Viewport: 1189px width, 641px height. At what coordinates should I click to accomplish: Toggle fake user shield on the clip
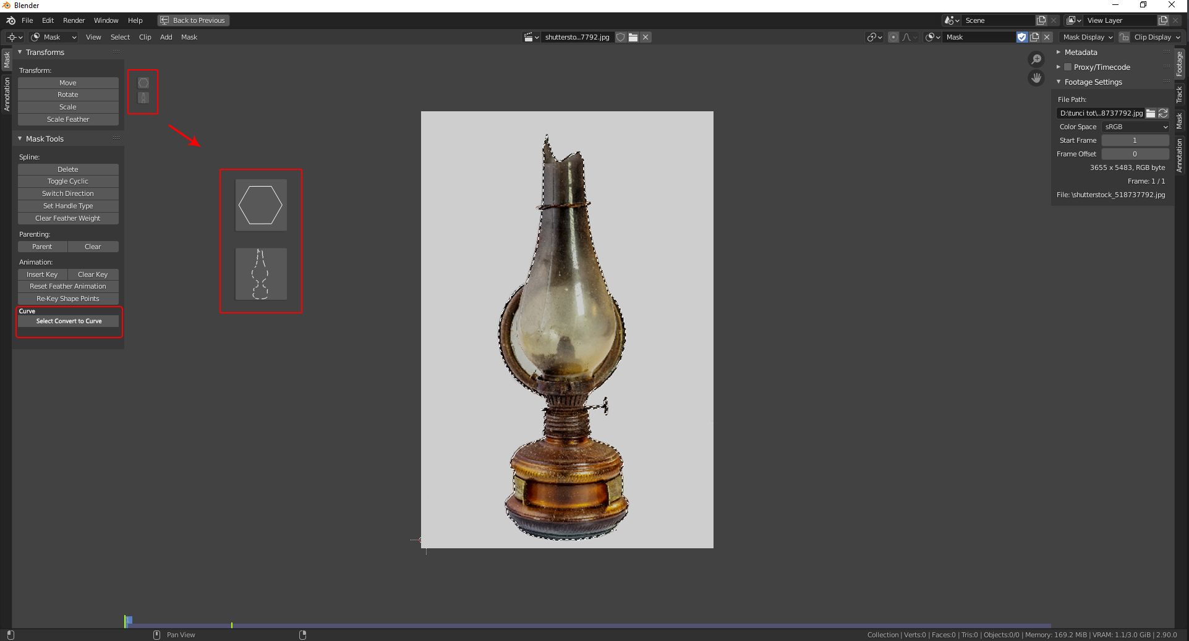click(x=621, y=37)
